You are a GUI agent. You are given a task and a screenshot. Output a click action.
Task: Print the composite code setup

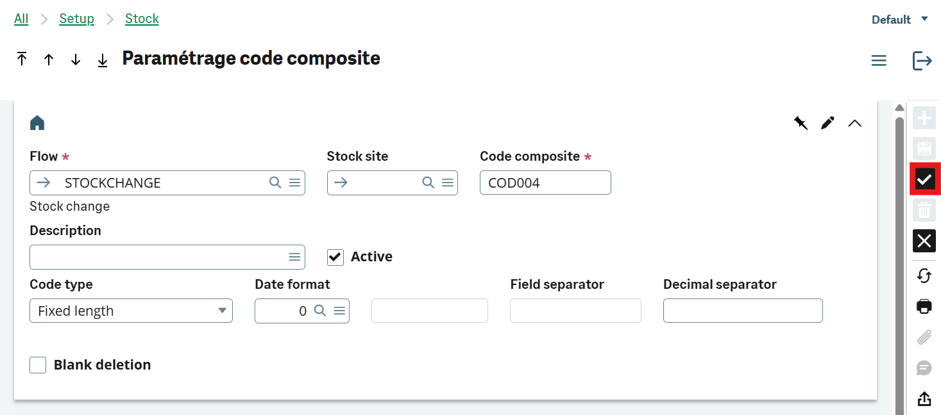click(924, 306)
